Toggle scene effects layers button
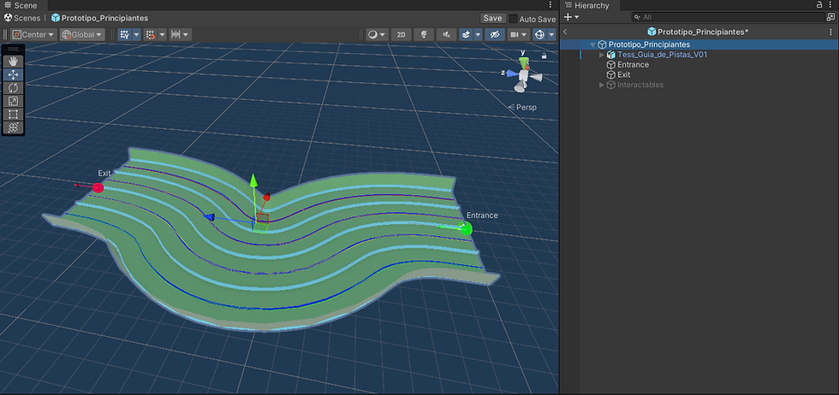839x395 pixels. click(x=466, y=35)
